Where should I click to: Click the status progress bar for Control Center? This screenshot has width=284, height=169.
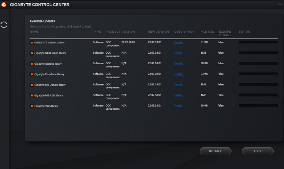(258, 42)
